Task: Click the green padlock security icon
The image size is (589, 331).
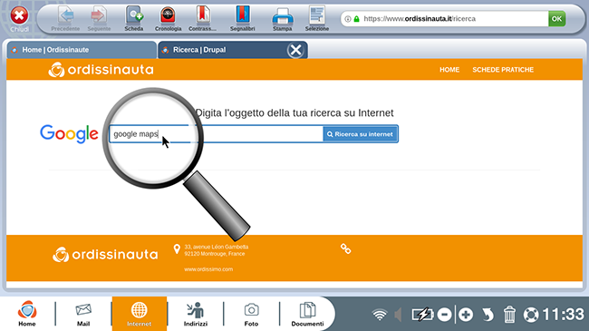Action: 356,19
